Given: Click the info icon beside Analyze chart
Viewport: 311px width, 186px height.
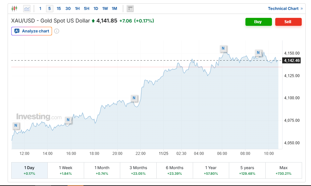Looking at the screenshot, I should tap(57, 31).
